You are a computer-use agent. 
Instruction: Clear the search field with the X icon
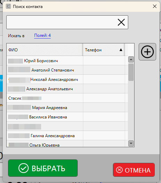pyautogui.click(x=121, y=22)
